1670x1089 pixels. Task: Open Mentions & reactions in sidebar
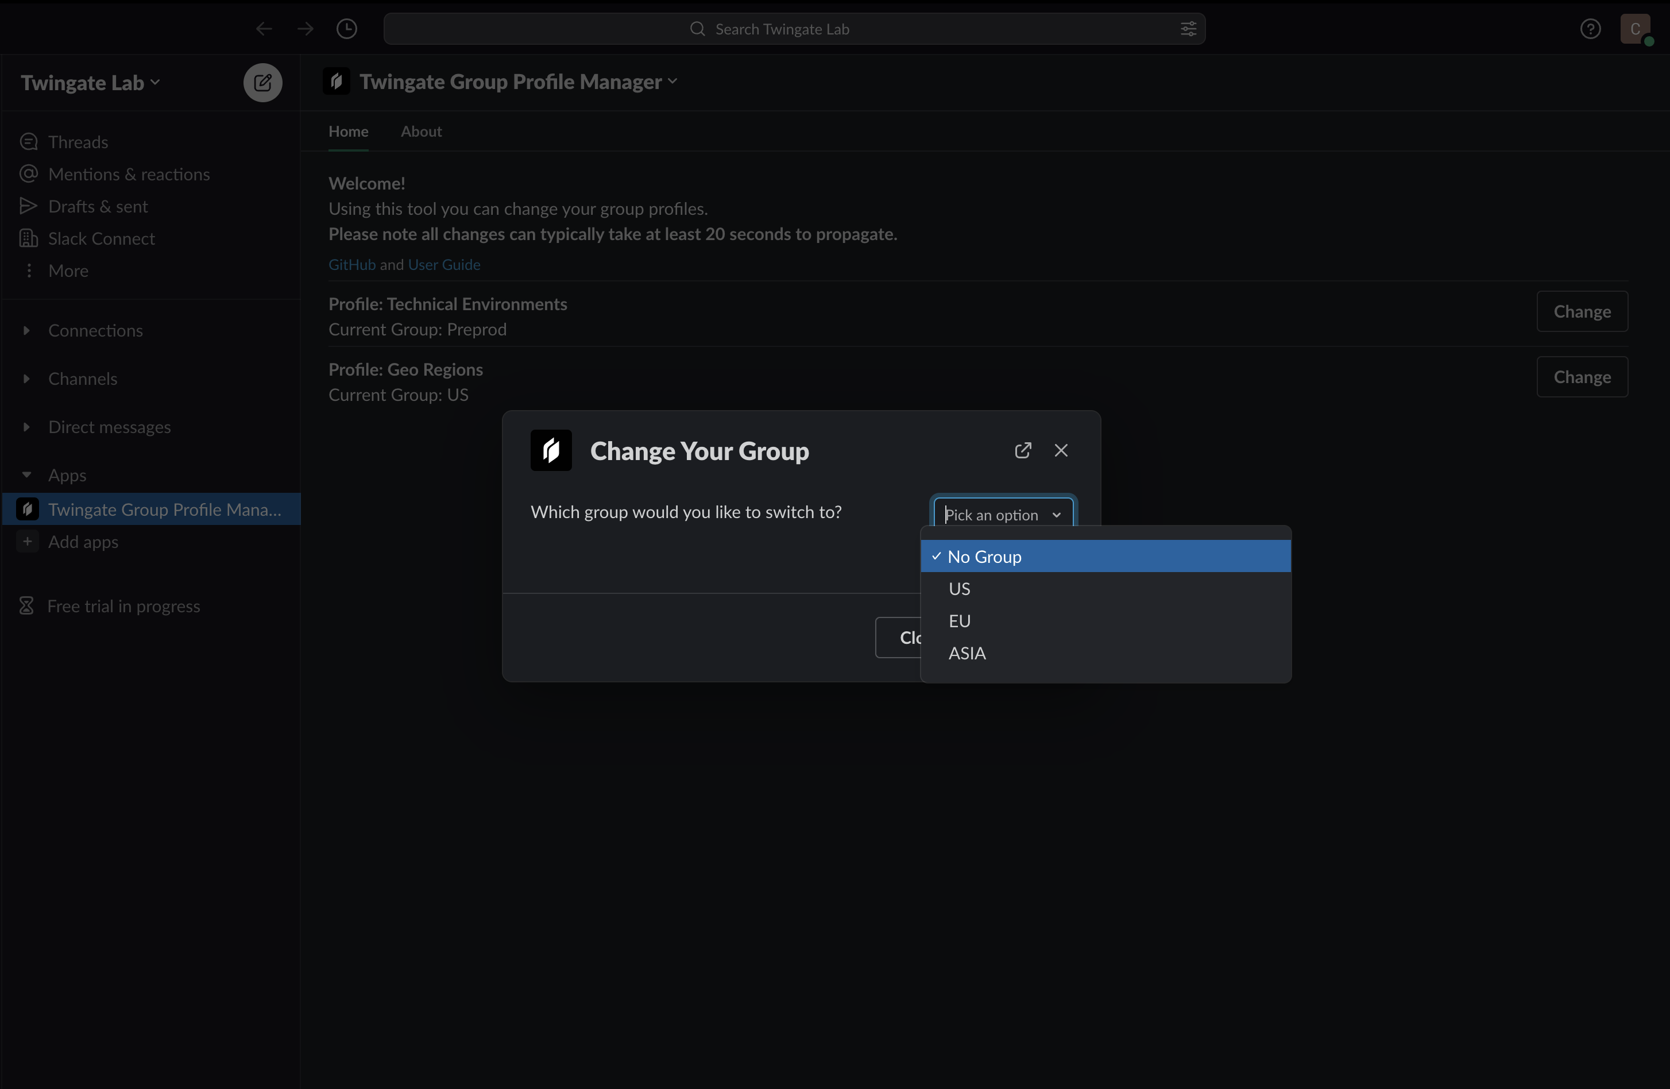129,174
